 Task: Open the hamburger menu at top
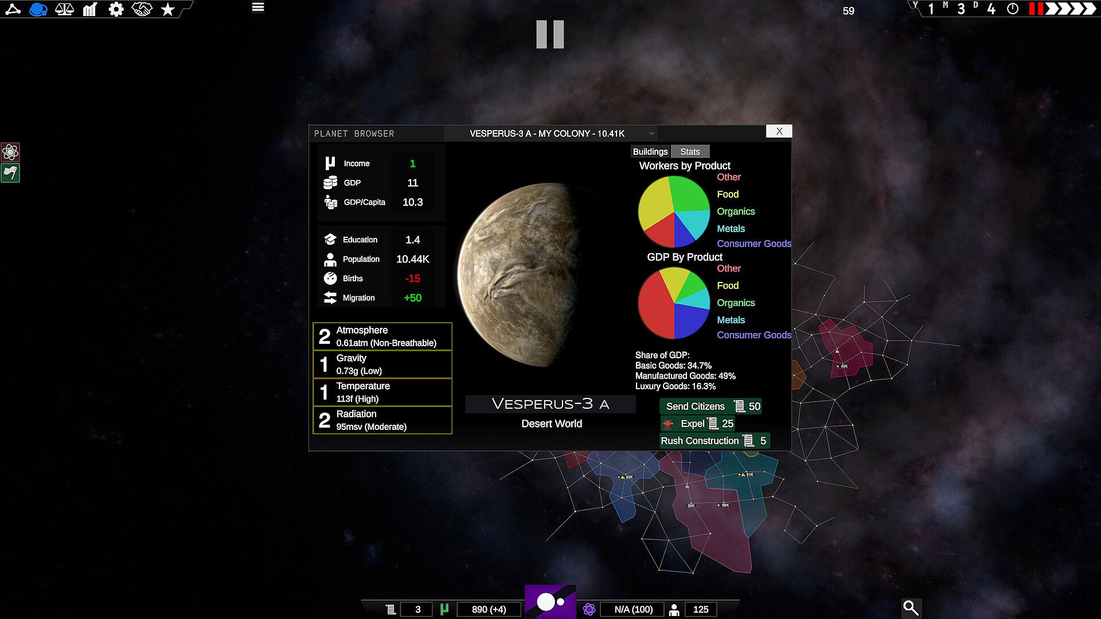click(x=258, y=7)
